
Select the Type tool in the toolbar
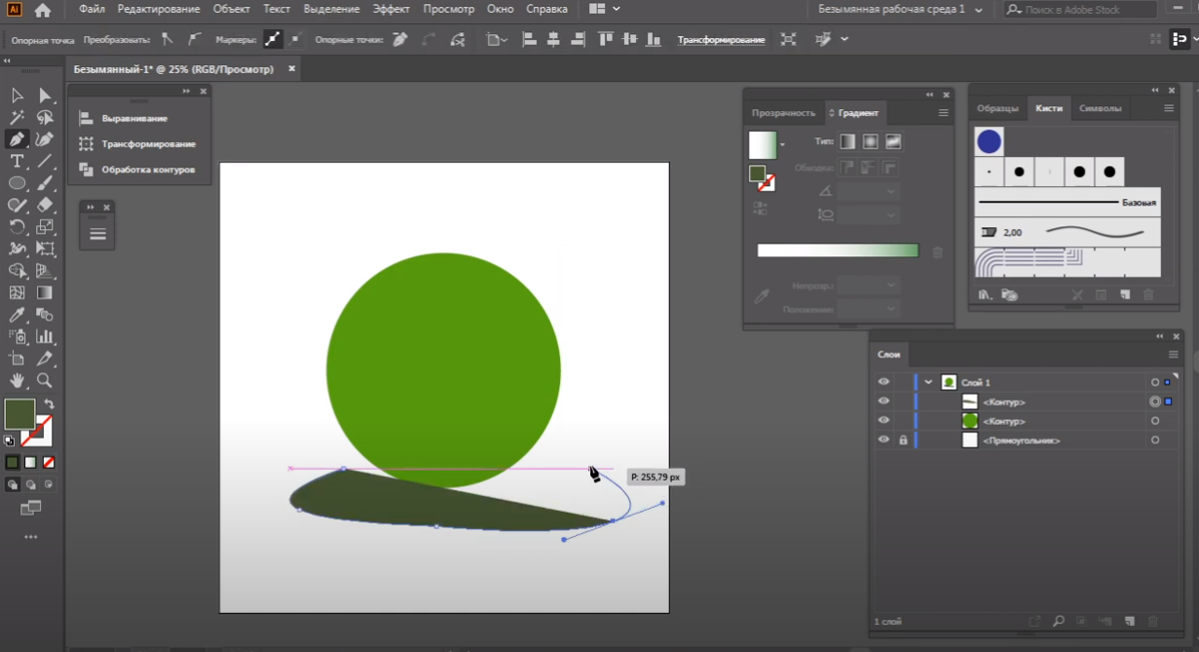(x=17, y=162)
